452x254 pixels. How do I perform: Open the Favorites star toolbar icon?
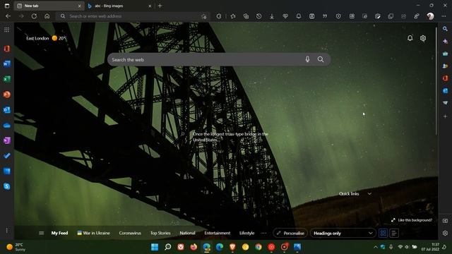click(x=233, y=16)
